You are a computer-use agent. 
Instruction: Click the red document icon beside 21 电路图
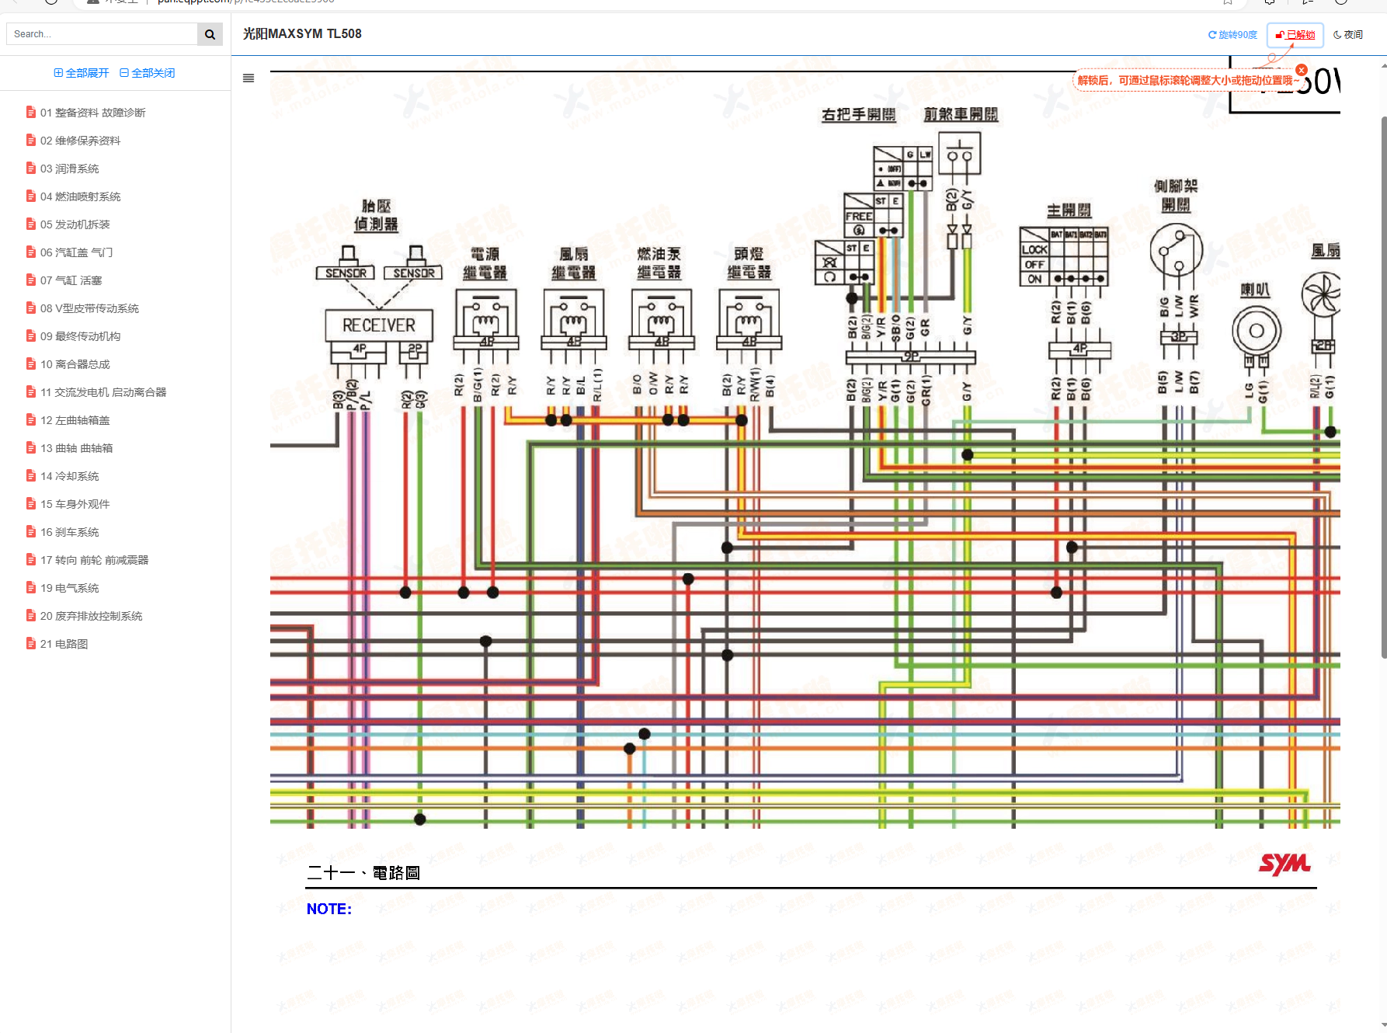(x=31, y=644)
